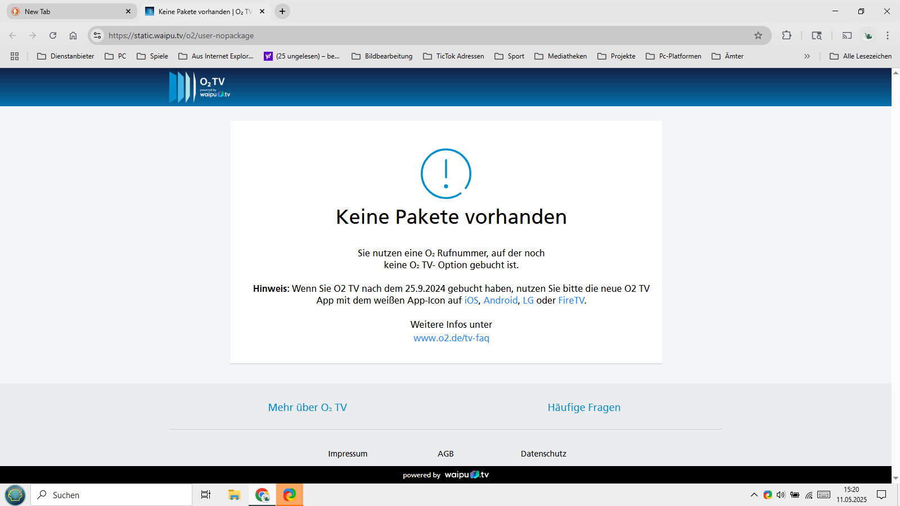Click the browser forward arrow
Viewport: 900px width, 506px height.
point(33,35)
